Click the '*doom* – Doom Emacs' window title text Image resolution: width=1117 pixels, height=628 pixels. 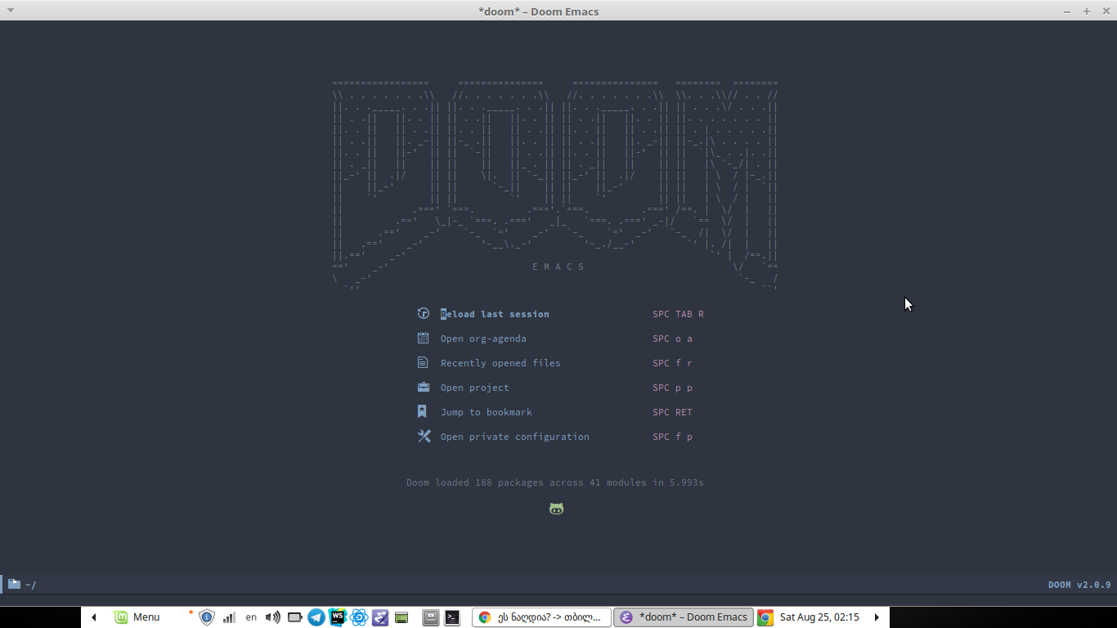click(538, 11)
